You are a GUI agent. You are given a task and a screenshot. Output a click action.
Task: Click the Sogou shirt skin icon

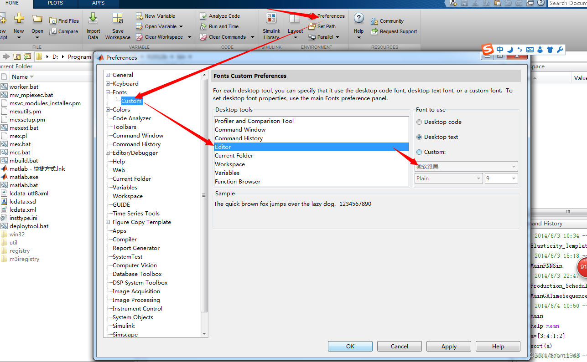(550, 50)
